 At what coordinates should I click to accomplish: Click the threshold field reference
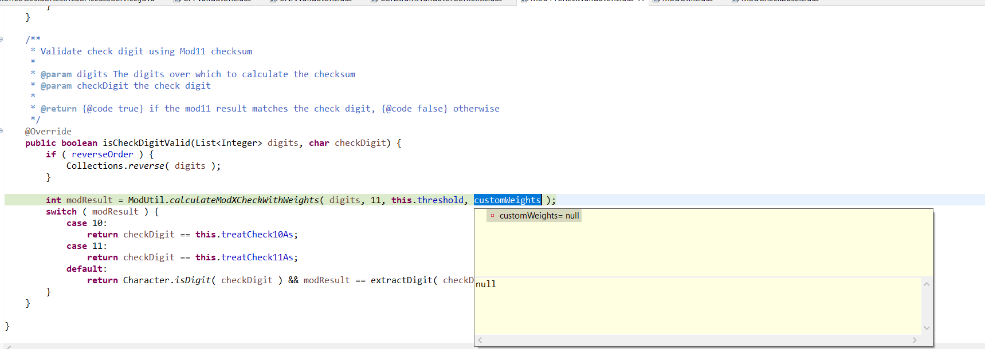pos(441,200)
